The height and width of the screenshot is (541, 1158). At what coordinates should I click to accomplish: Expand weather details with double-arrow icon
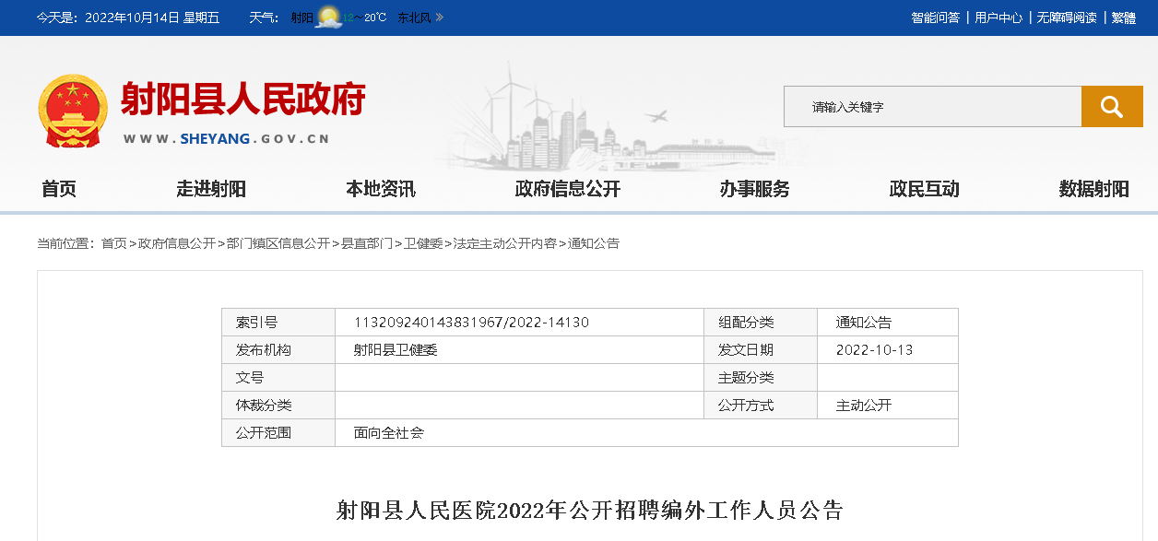(x=440, y=18)
